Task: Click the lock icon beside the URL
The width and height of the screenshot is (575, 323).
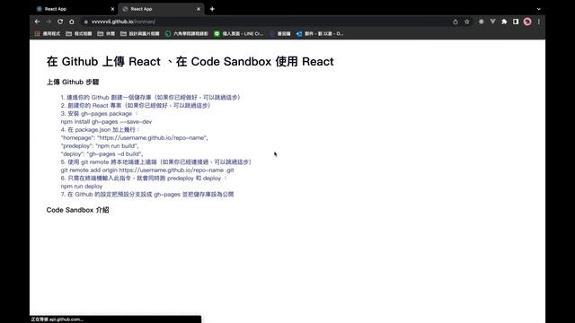Action: click(86, 22)
